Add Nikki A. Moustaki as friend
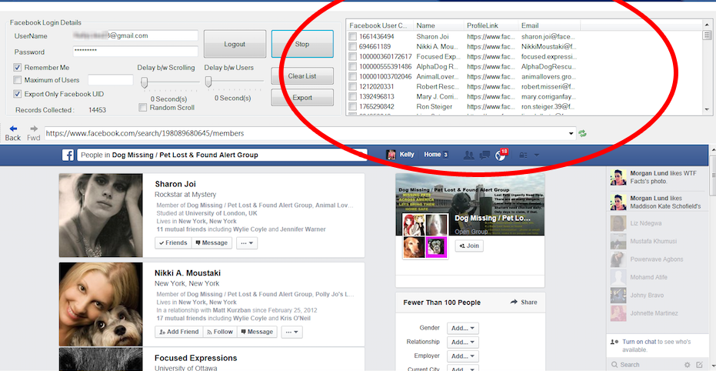The image size is (716, 371). [x=179, y=332]
